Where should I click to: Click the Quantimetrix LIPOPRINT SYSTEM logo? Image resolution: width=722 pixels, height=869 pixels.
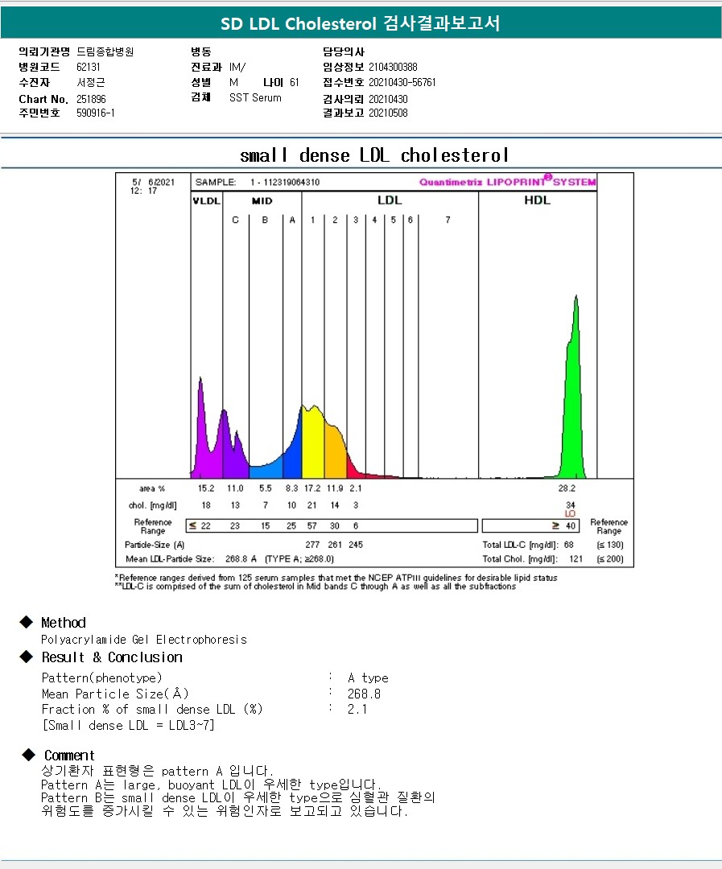click(x=507, y=182)
